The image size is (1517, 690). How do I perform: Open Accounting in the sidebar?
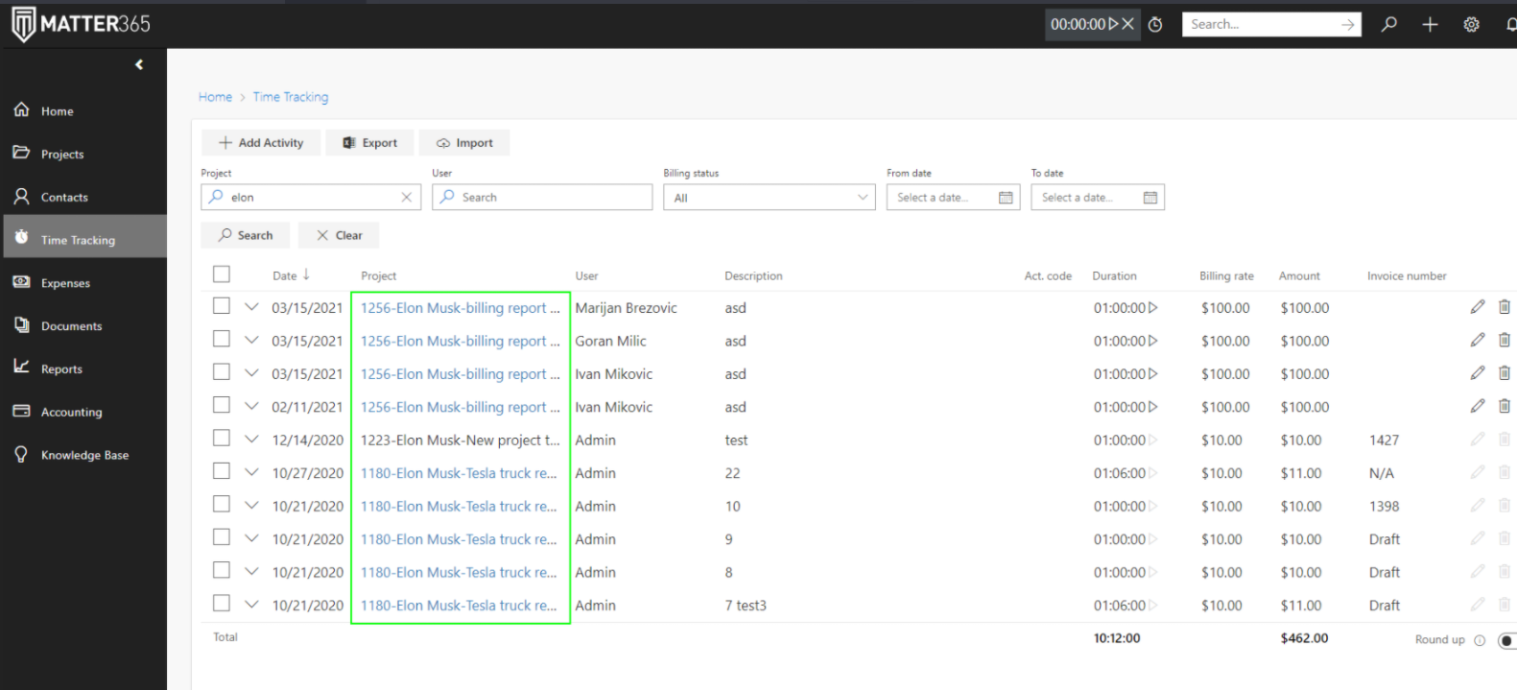click(x=83, y=412)
